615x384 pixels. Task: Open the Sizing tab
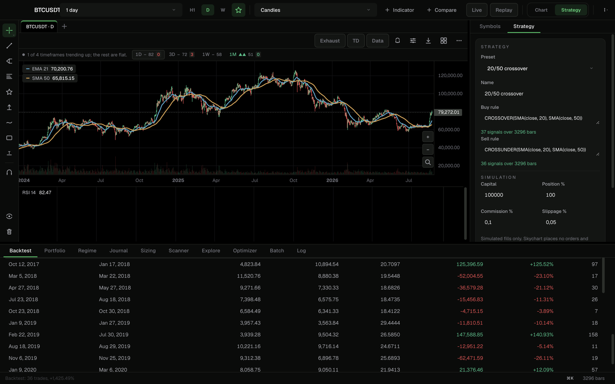[x=148, y=250]
